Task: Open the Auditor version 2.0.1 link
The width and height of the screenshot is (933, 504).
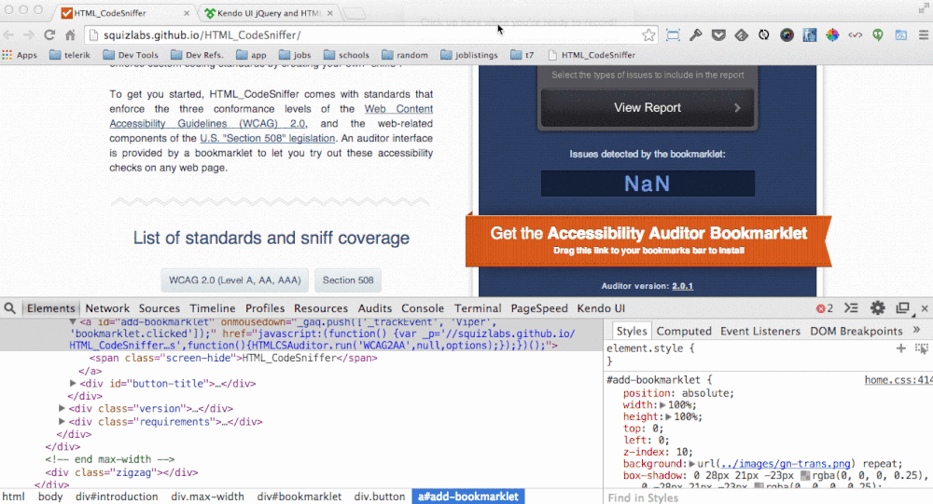Action: point(683,286)
